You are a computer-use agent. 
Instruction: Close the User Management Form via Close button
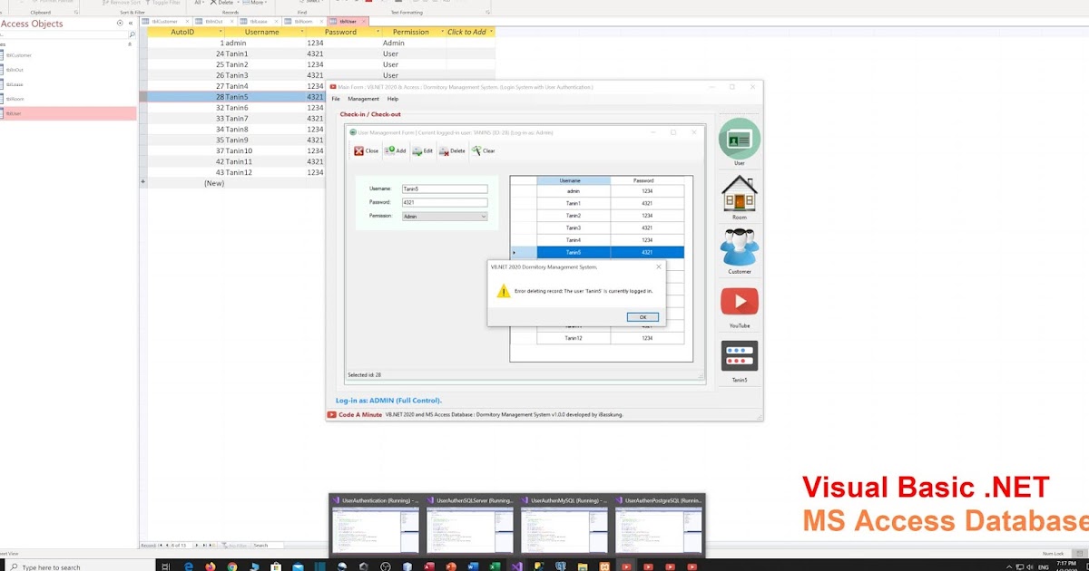(x=366, y=150)
